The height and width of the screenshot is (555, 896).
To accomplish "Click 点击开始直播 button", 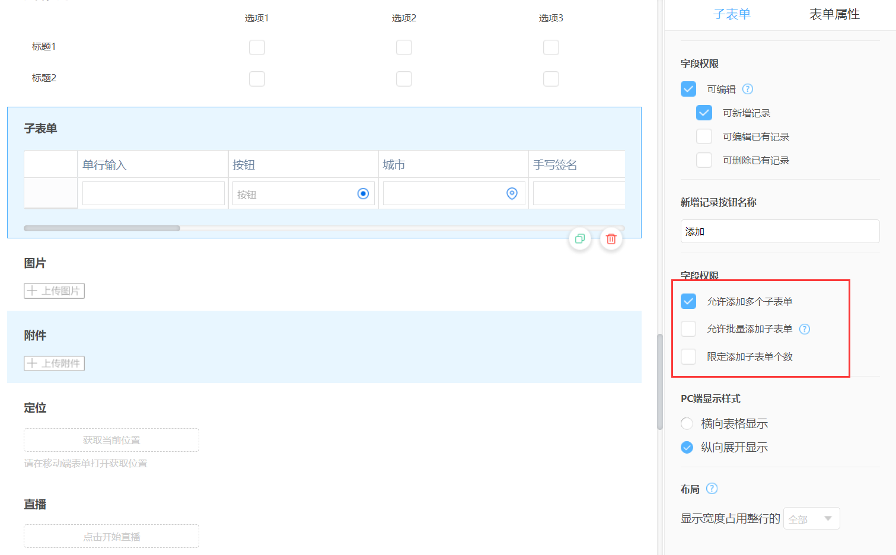I will point(111,536).
